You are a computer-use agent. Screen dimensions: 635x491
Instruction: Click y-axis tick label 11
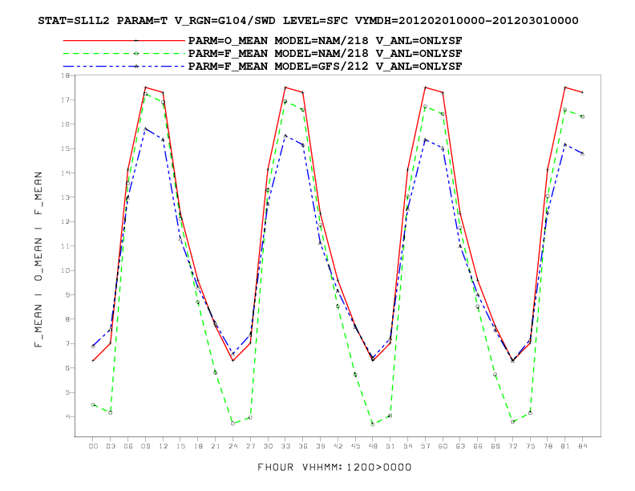66,246
